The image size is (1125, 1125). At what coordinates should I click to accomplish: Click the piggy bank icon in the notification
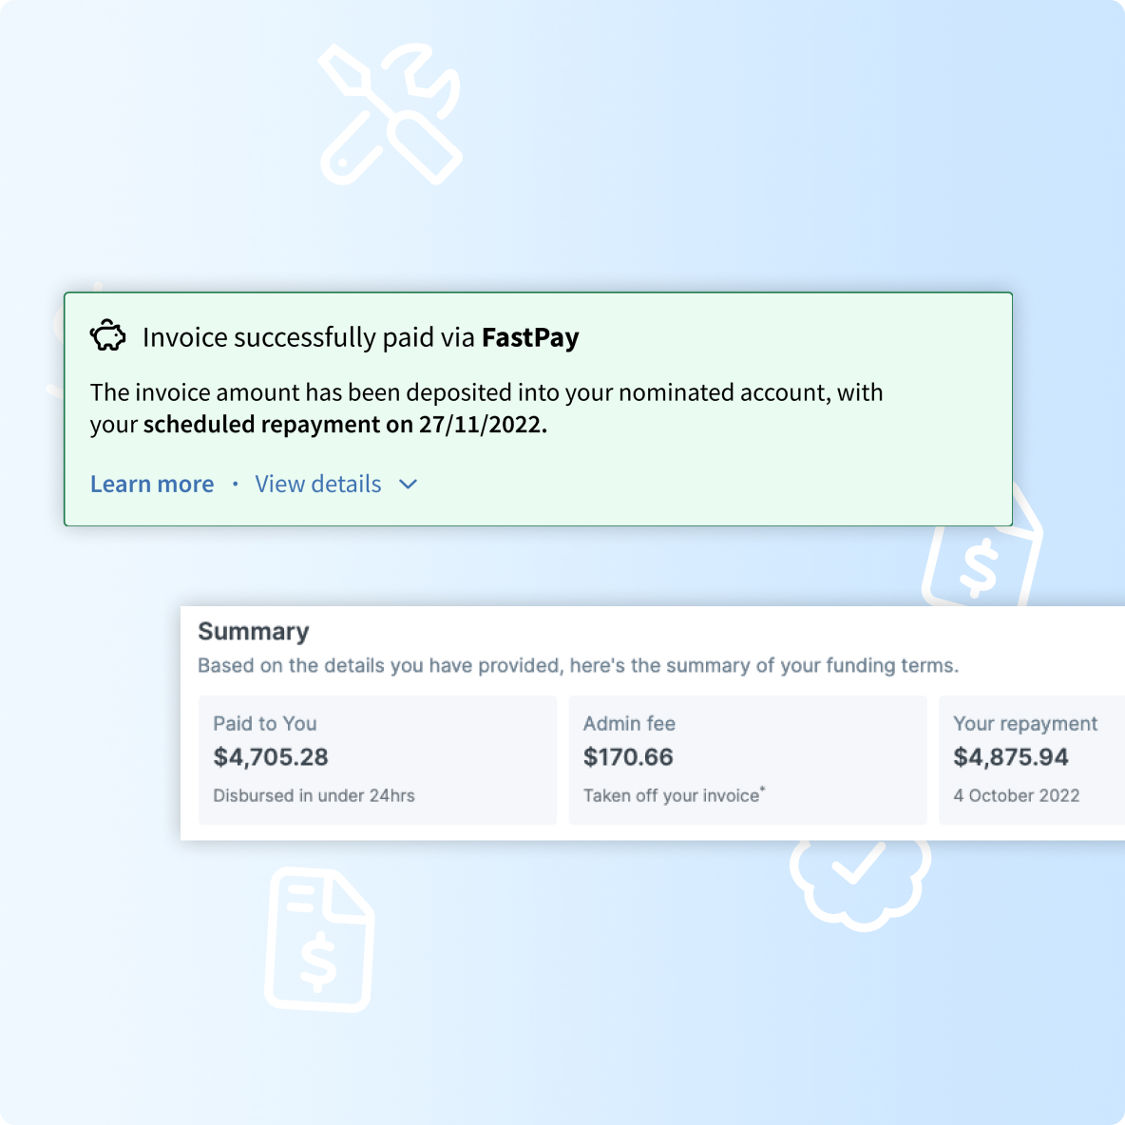tap(107, 335)
